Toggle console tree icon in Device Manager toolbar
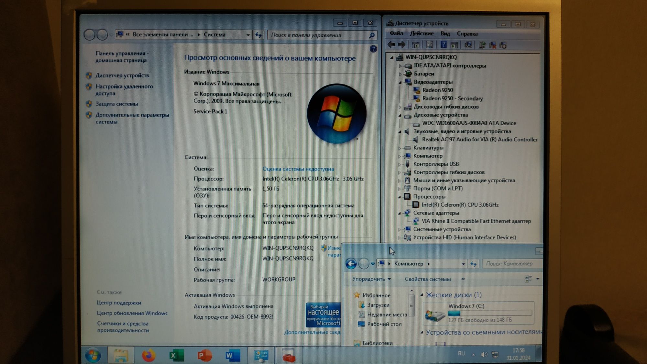 click(416, 45)
